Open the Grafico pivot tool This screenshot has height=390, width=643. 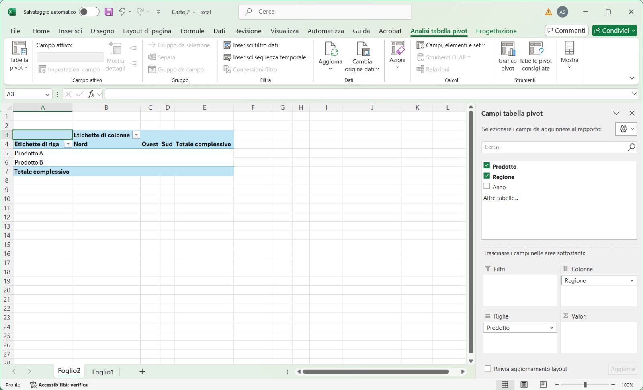507,49
